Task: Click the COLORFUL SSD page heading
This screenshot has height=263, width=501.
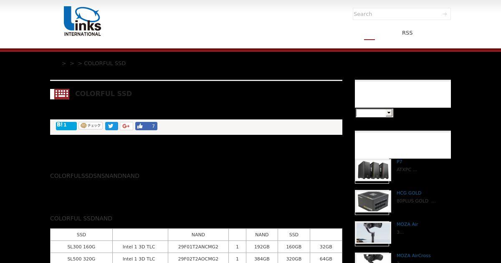Action: 104,94
